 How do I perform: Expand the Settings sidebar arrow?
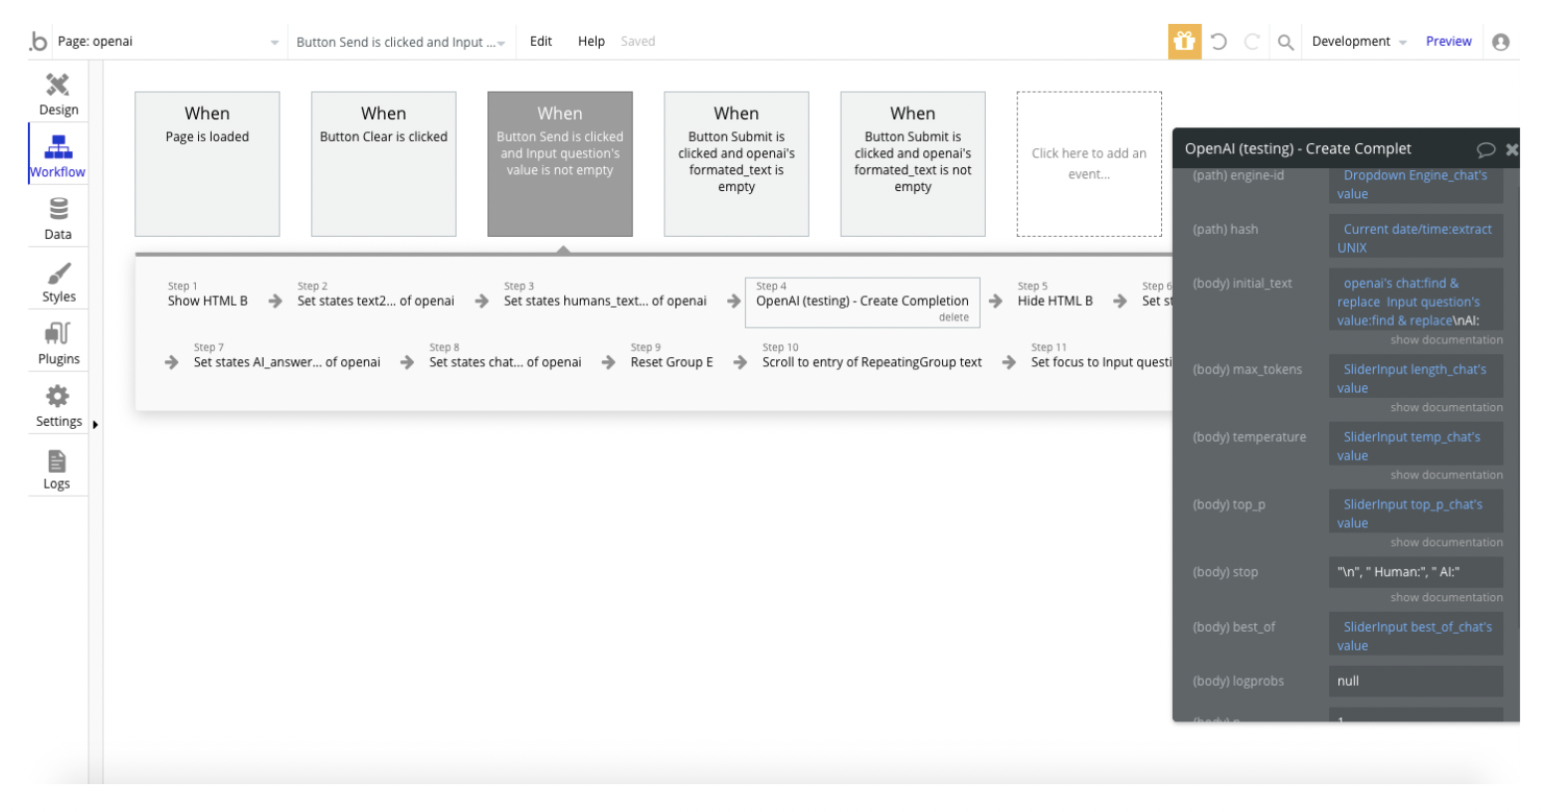[x=96, y=425]
